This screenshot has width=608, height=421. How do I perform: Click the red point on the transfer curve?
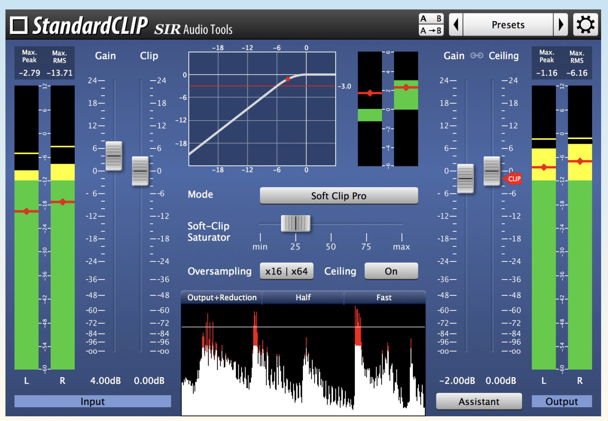[x=288, y=79]
